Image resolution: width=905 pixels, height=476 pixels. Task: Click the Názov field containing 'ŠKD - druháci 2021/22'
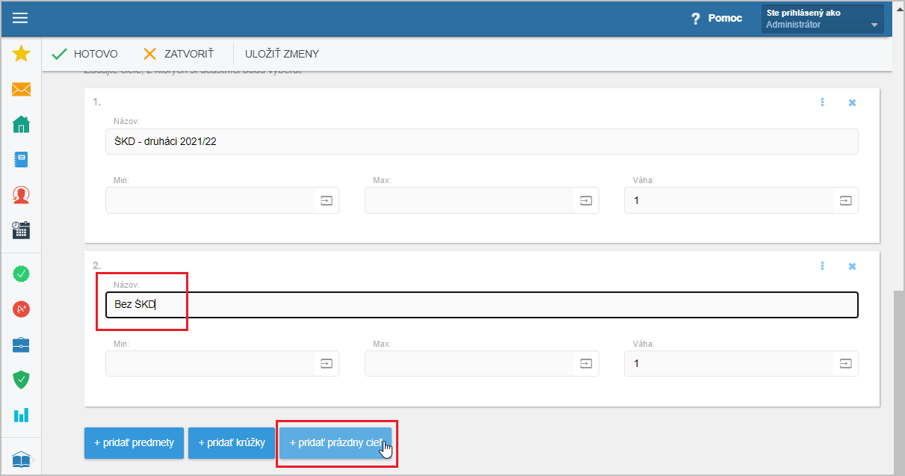[481, 142]
